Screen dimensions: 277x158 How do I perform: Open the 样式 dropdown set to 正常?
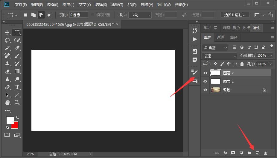click(140, 15)
